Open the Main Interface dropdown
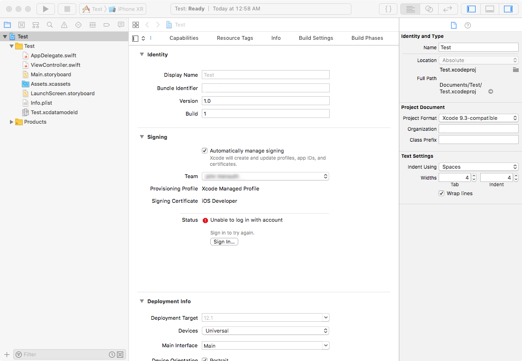This screenshot has height=361, width=522. click(326, 346)
